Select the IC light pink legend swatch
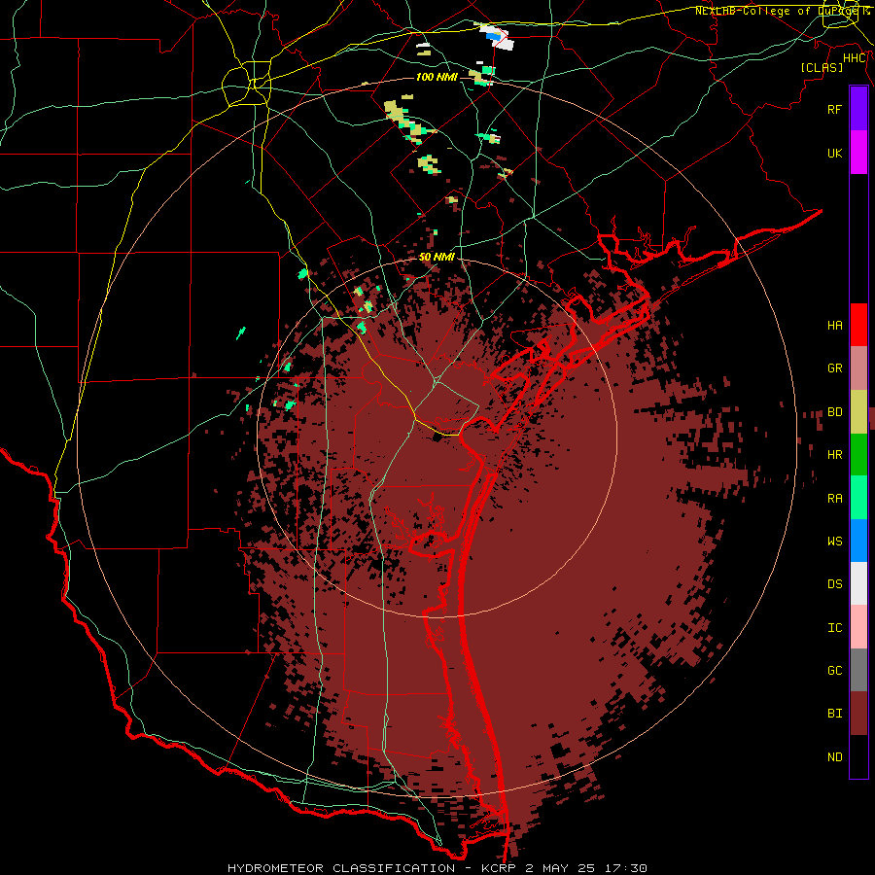The height and width of the screenshot is (875, 875). click(858, 627)
